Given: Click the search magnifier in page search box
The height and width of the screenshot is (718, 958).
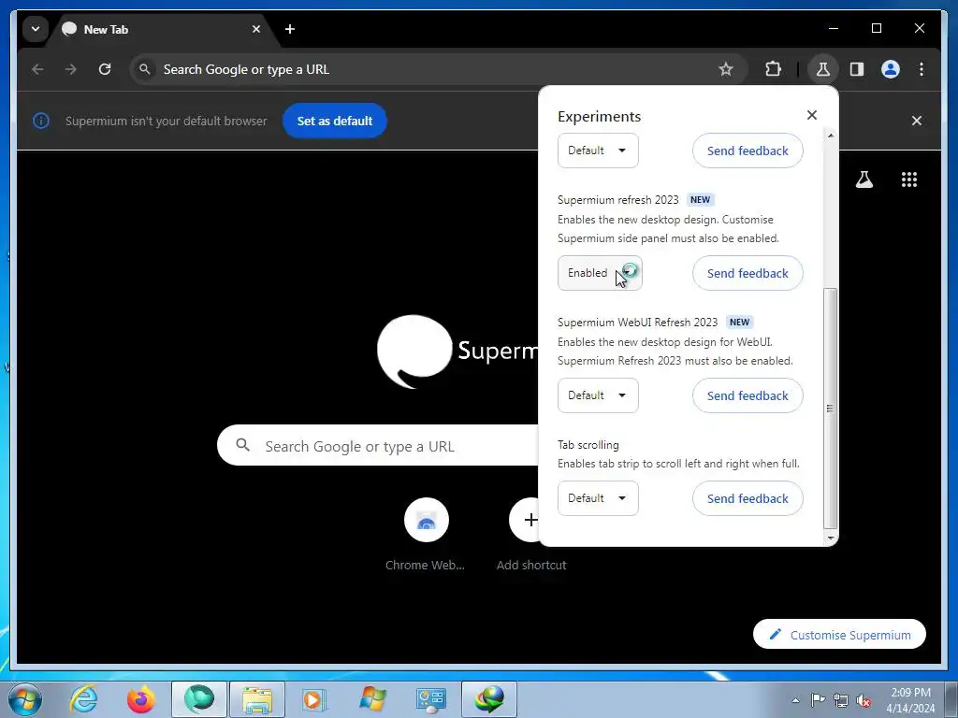Looking at the screenshot, I should point(243,445).
